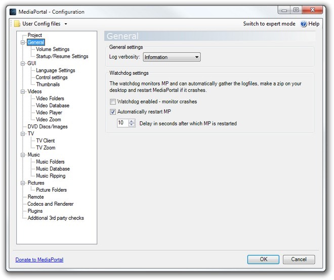Collapse the Music tree node
Viewport: 334px width, 280px height.
click(23, 155)
